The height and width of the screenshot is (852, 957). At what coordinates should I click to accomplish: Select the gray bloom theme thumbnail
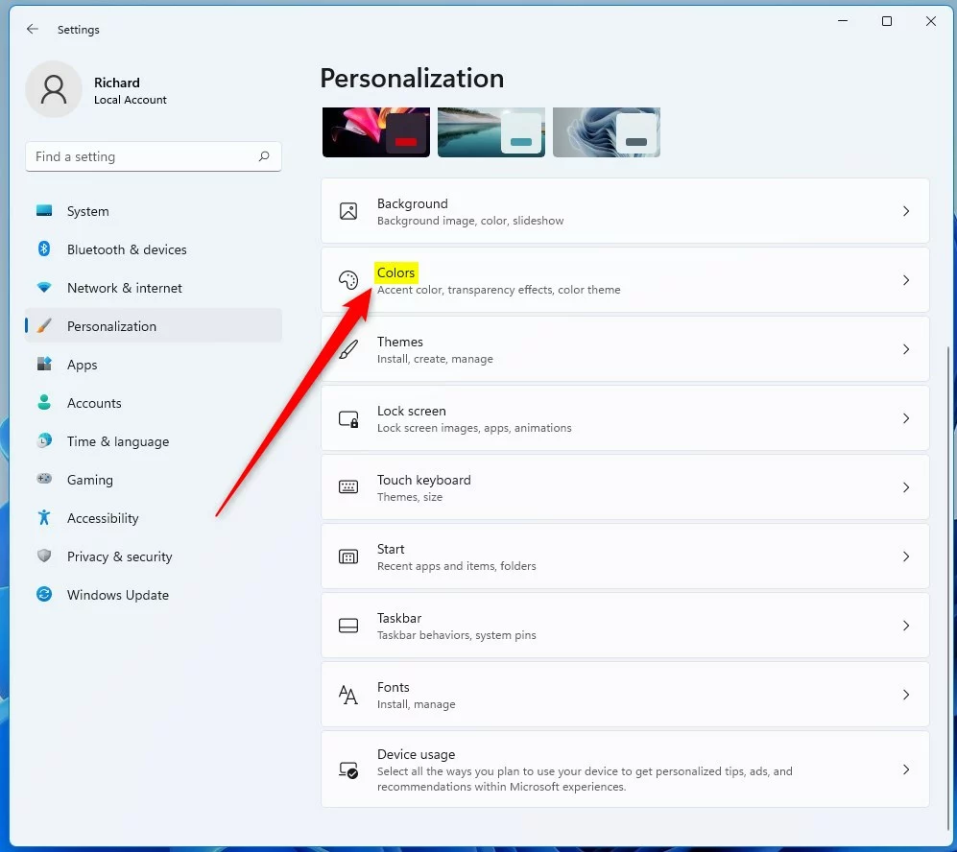point(606,132)
